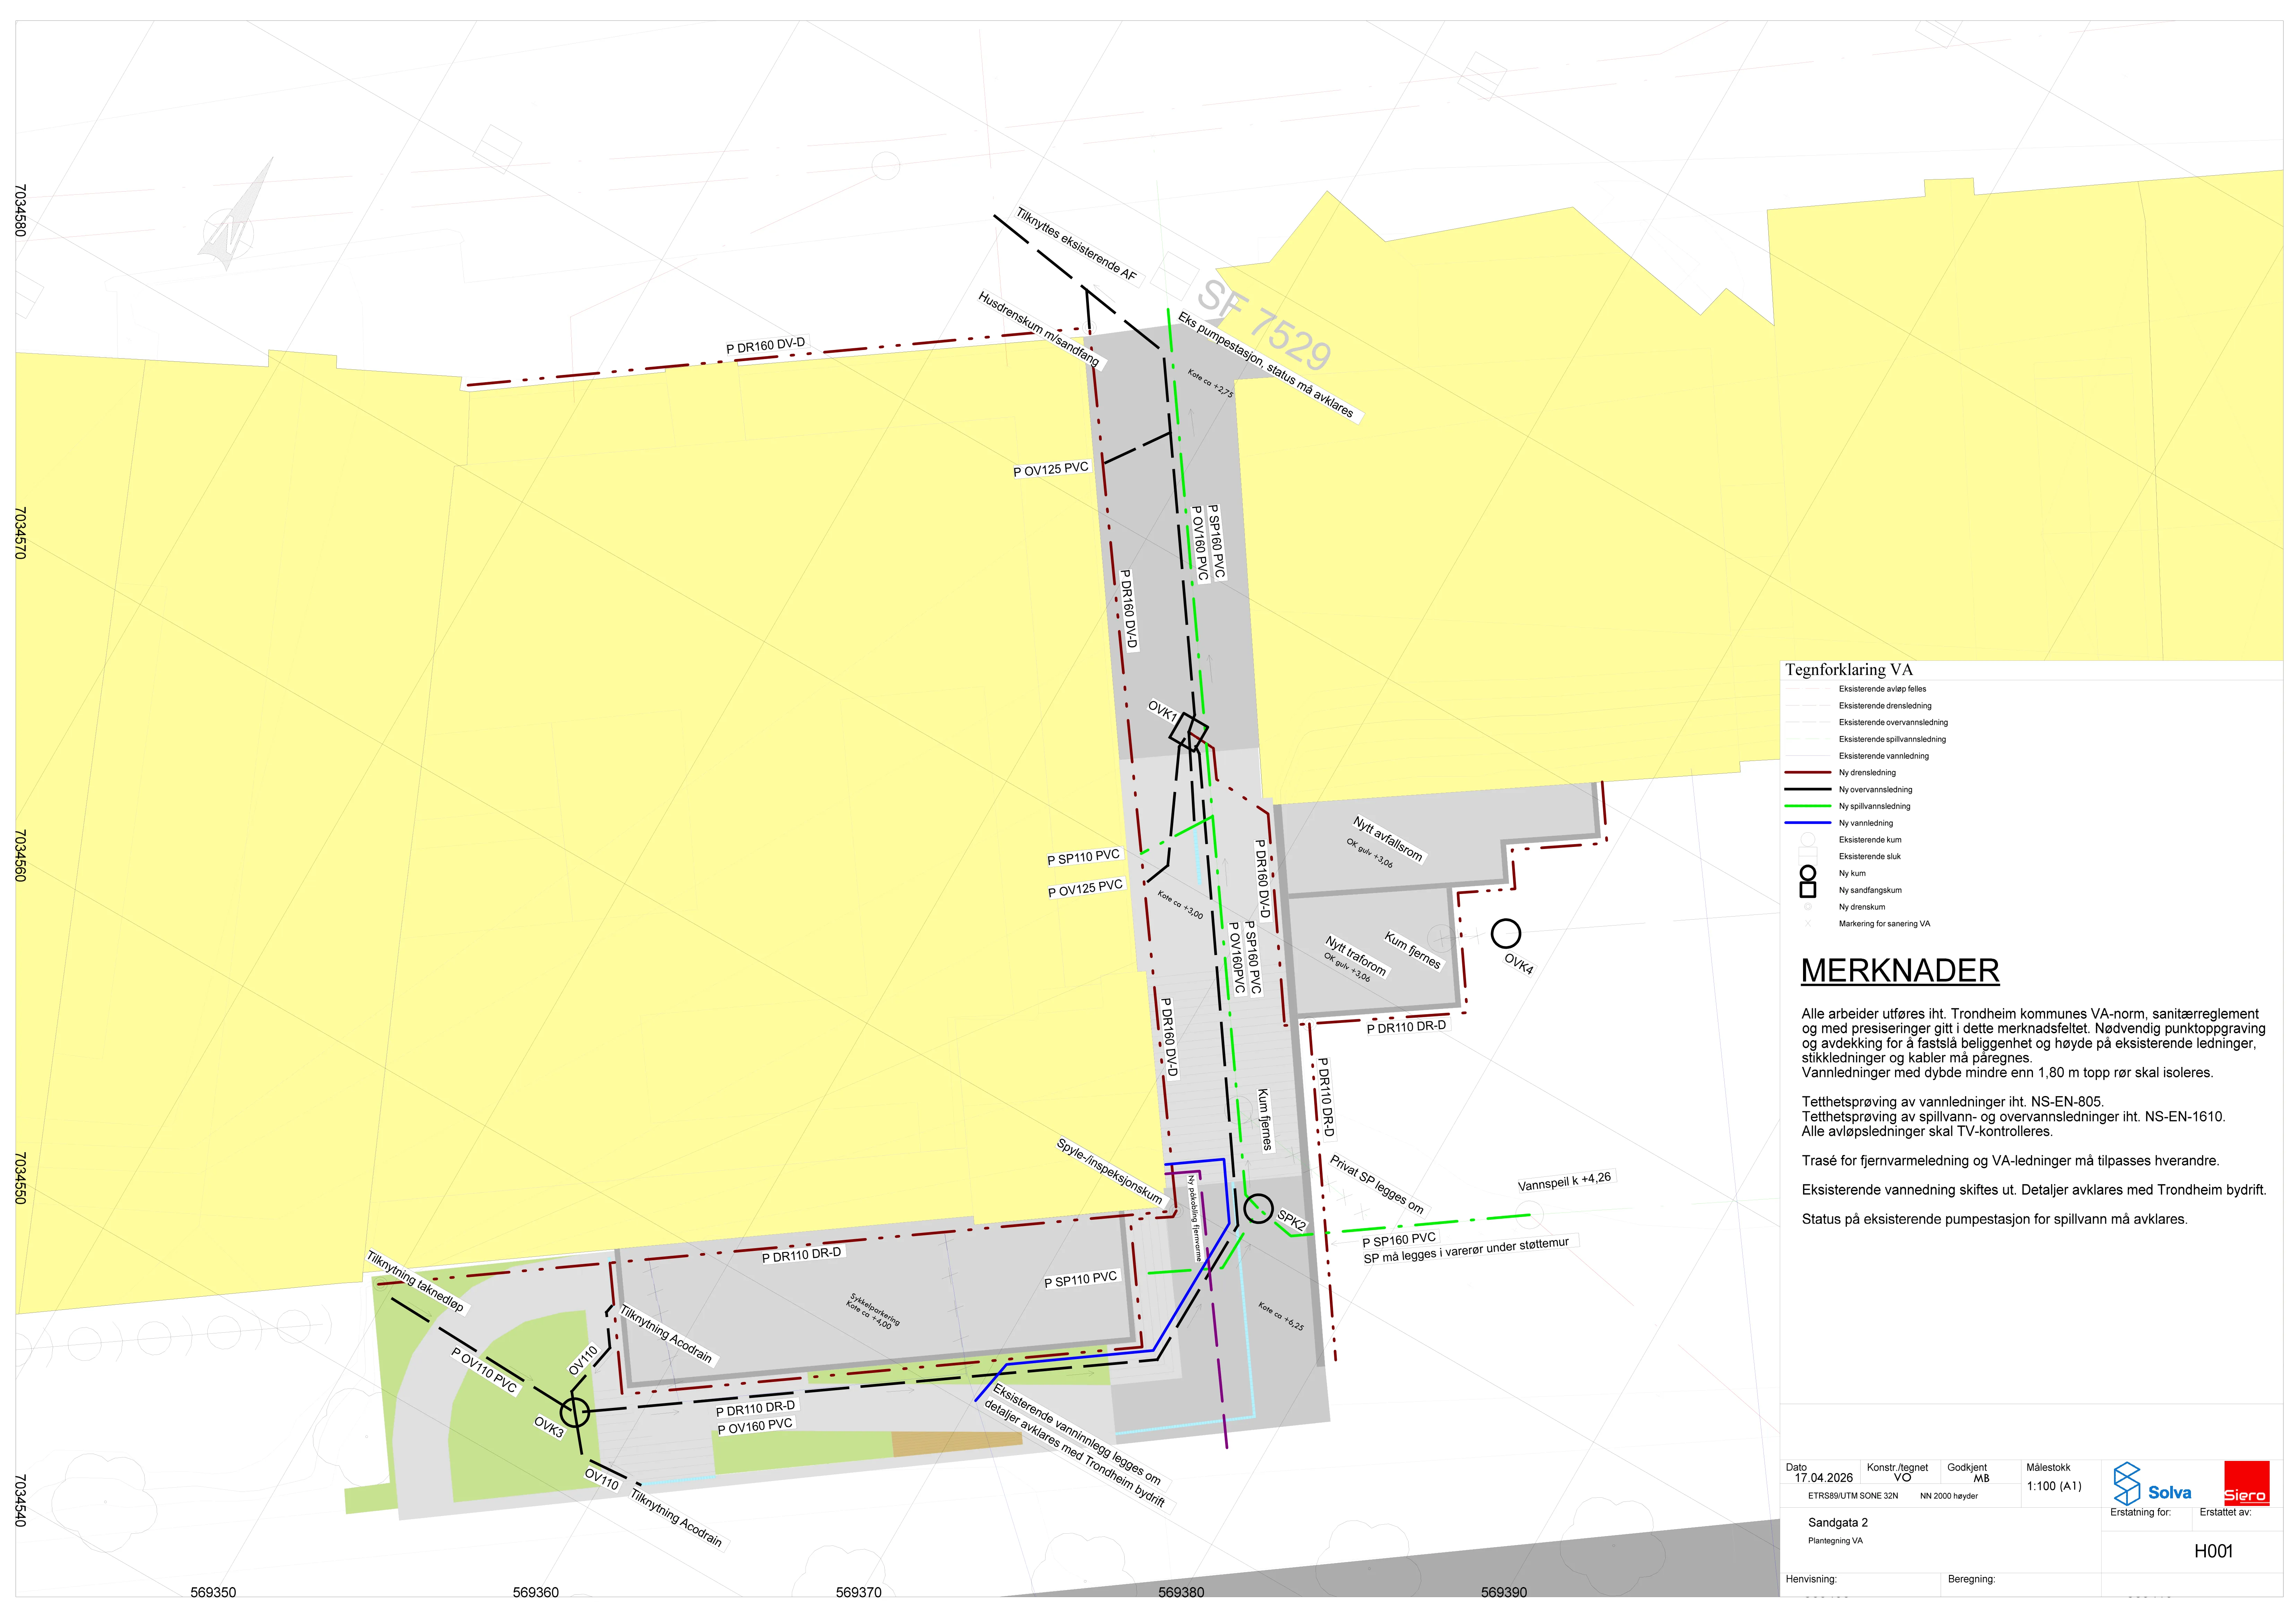2296x1621 pixels.
Task: Select the OVK4 manhole circle symbol
Action: tap(1506, 934)
